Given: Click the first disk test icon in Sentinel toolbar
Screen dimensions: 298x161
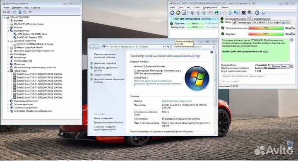Looking at the screenshot, I should [192, 13].
